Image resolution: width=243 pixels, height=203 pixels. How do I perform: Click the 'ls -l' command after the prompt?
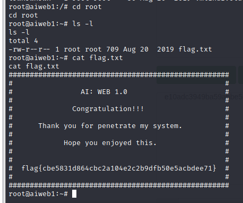click(83, 24)
